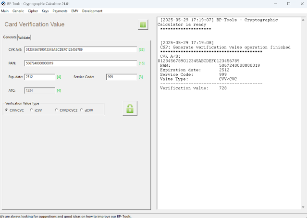Click the disabled ATC field
This screenshot has width=307, height=218.
click(40, 90)
